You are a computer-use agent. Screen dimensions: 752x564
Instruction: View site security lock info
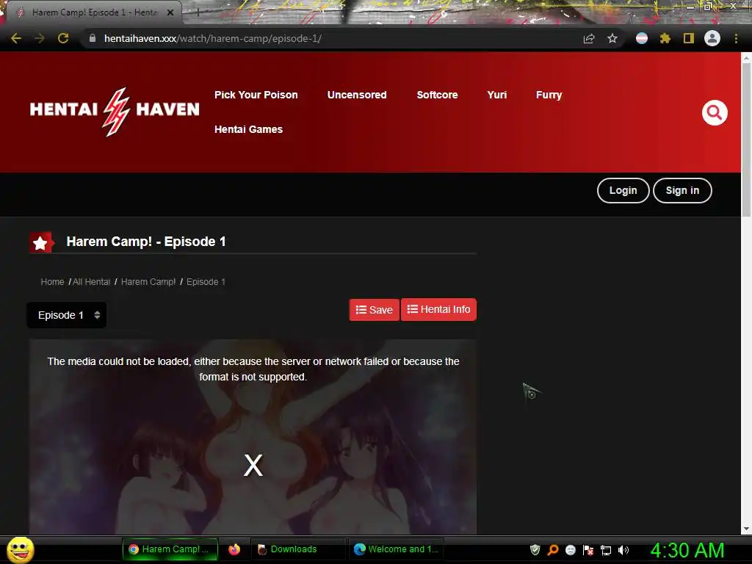pyautogui.click(x=93, y=38)
